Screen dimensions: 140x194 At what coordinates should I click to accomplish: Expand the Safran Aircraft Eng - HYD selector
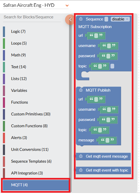pyautogui.click(x=67, y=6)
